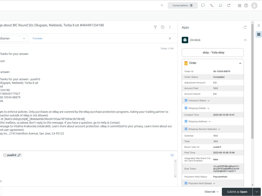Screen dimensions: 262x196
Task: Refresh the Apps panel
Action: 245,27
